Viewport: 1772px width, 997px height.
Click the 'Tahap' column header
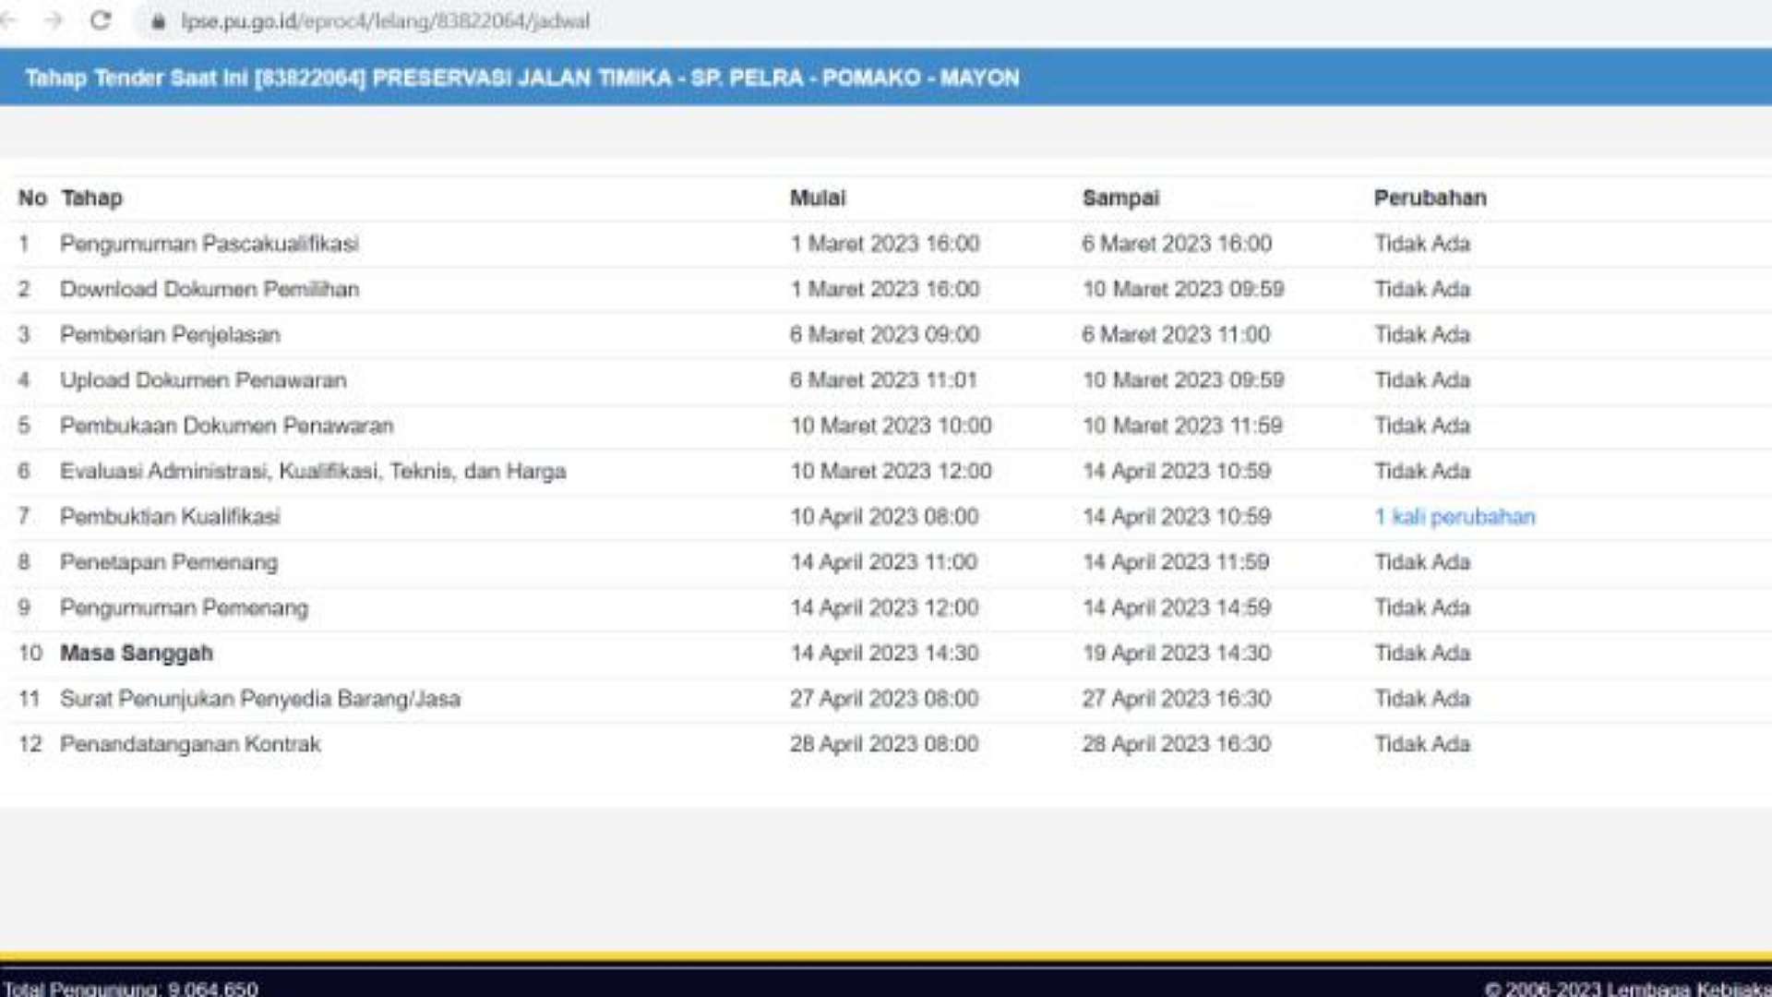click(x=91, y=198)
